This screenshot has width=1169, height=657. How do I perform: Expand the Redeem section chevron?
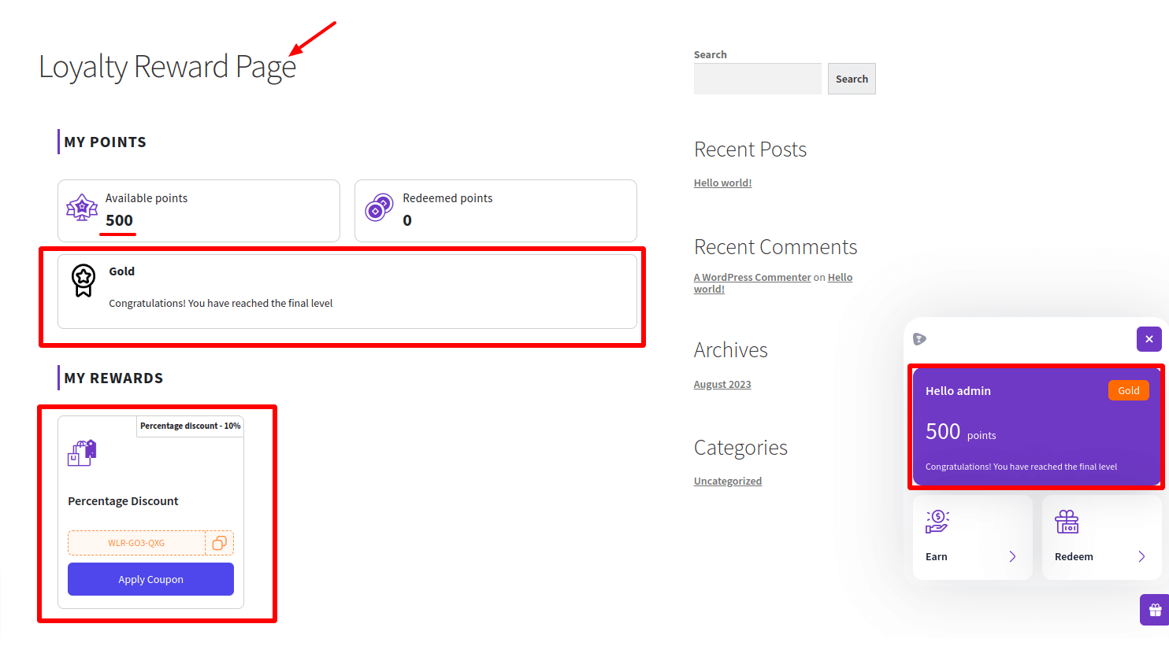pyautogui.click(x=1141, y=556)
